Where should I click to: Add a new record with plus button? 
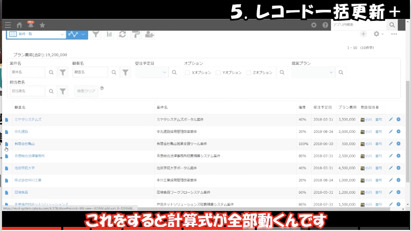[363, 34]
